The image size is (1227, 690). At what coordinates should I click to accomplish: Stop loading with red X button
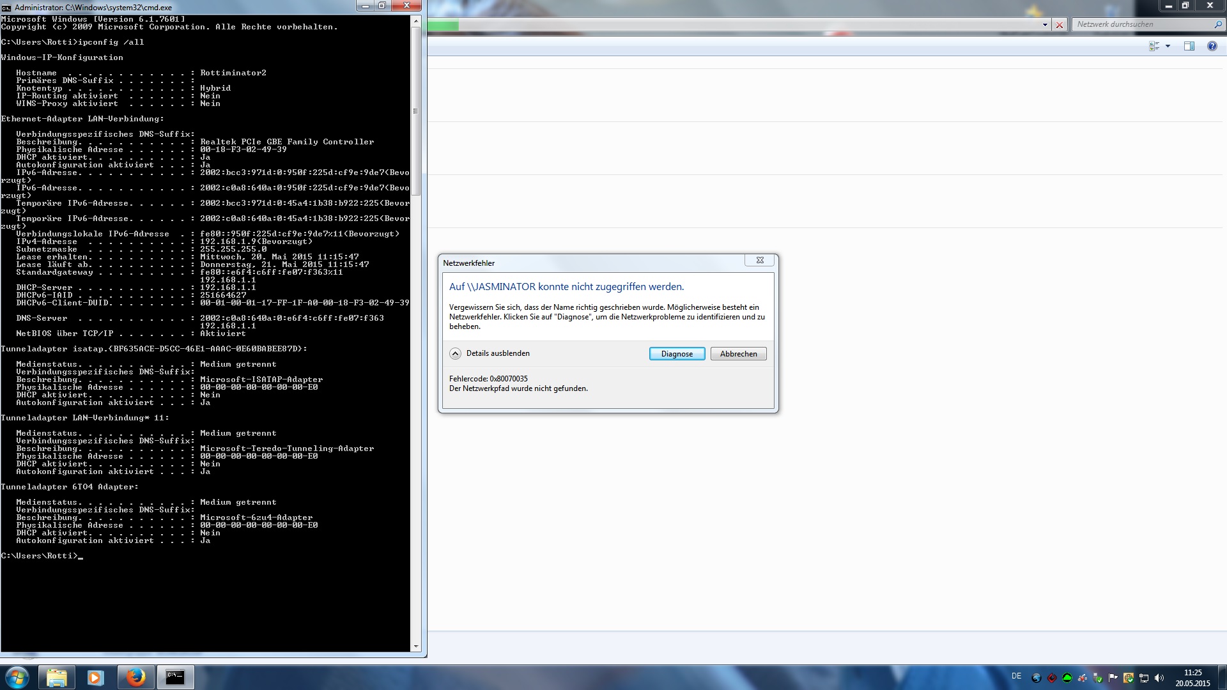click(x=1060, y=25)
